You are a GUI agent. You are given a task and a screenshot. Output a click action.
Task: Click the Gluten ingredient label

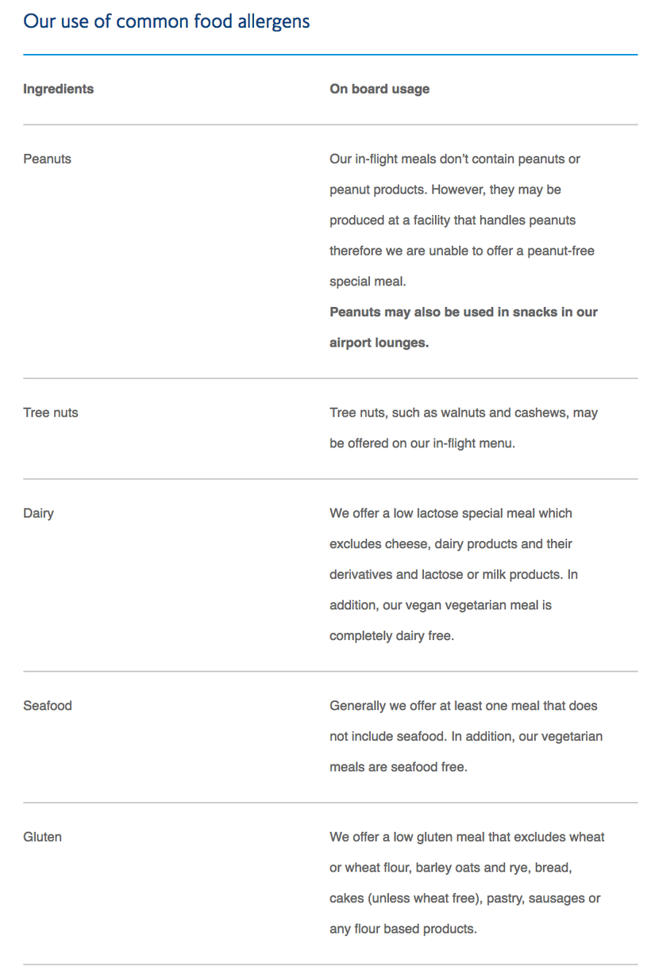click(x=42, y=837)
